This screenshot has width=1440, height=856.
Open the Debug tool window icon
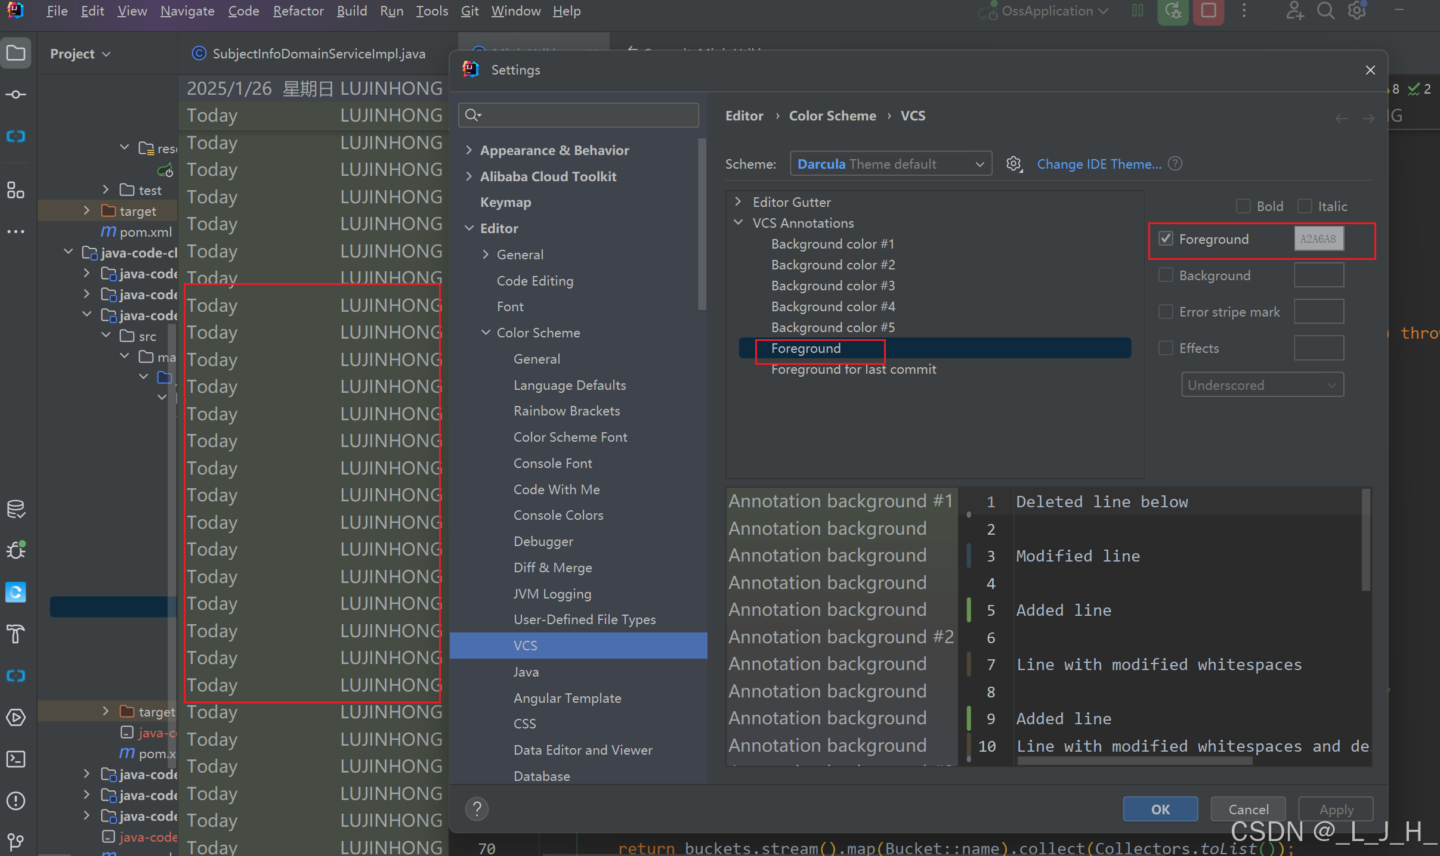tap(16, 550)
